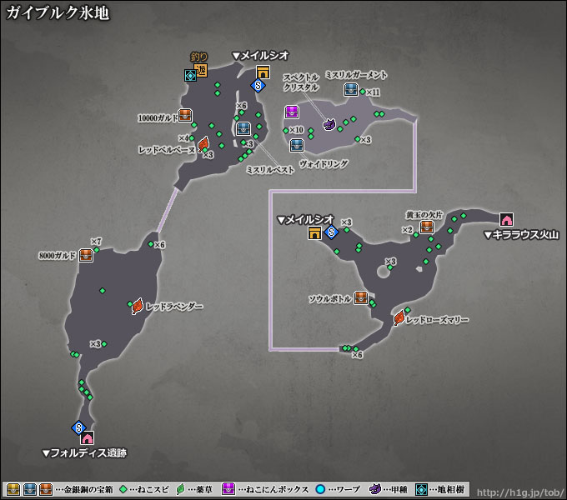Click the lower メイルシオ yellow gate icon

[x=315, y=232]
